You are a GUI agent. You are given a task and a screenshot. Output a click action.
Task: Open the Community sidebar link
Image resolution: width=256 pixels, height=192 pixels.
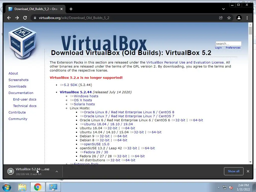click(x=18, y=119)
